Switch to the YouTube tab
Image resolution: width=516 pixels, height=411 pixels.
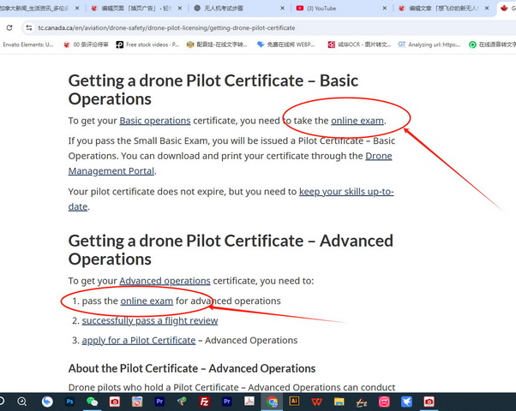pos(330,9)
